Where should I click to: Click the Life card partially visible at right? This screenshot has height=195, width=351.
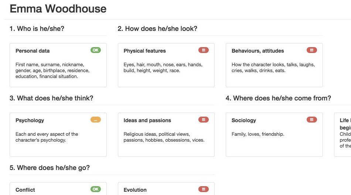pos(343,135)
